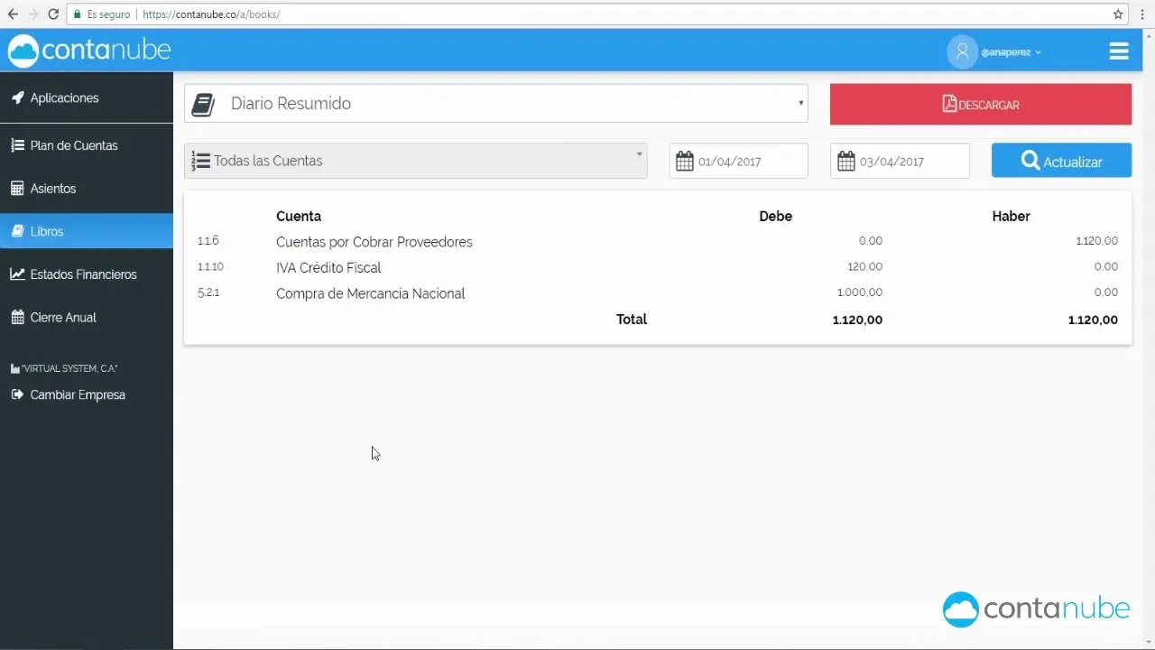Open the Todas las Cuentas account filter
Screen dimensions: 1155x650
pyautogui.click(x=415, y=161)
